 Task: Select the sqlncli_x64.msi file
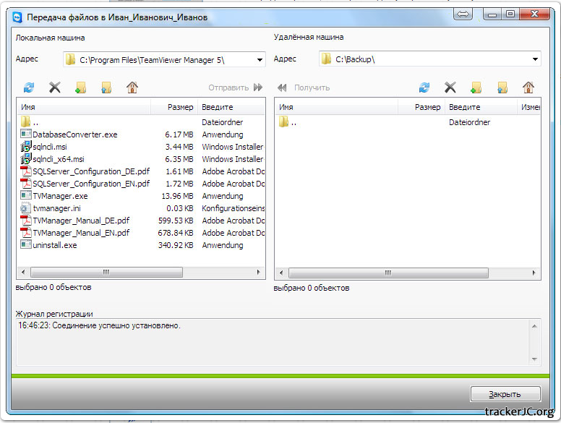59,159
